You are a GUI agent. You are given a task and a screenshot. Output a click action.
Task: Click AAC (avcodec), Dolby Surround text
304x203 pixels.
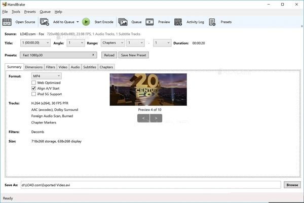55,110
